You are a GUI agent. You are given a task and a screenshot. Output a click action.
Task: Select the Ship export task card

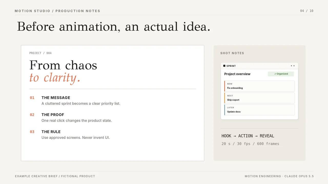tap(259, 98)
